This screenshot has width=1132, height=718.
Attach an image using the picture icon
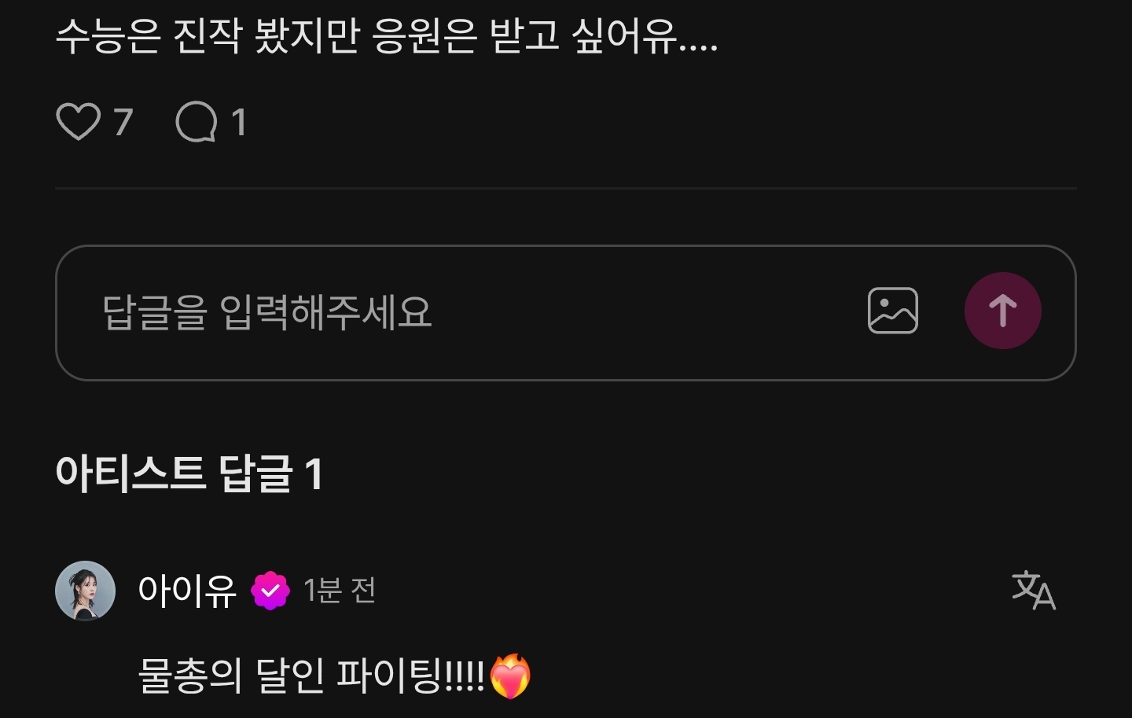(x=892, y=311)
